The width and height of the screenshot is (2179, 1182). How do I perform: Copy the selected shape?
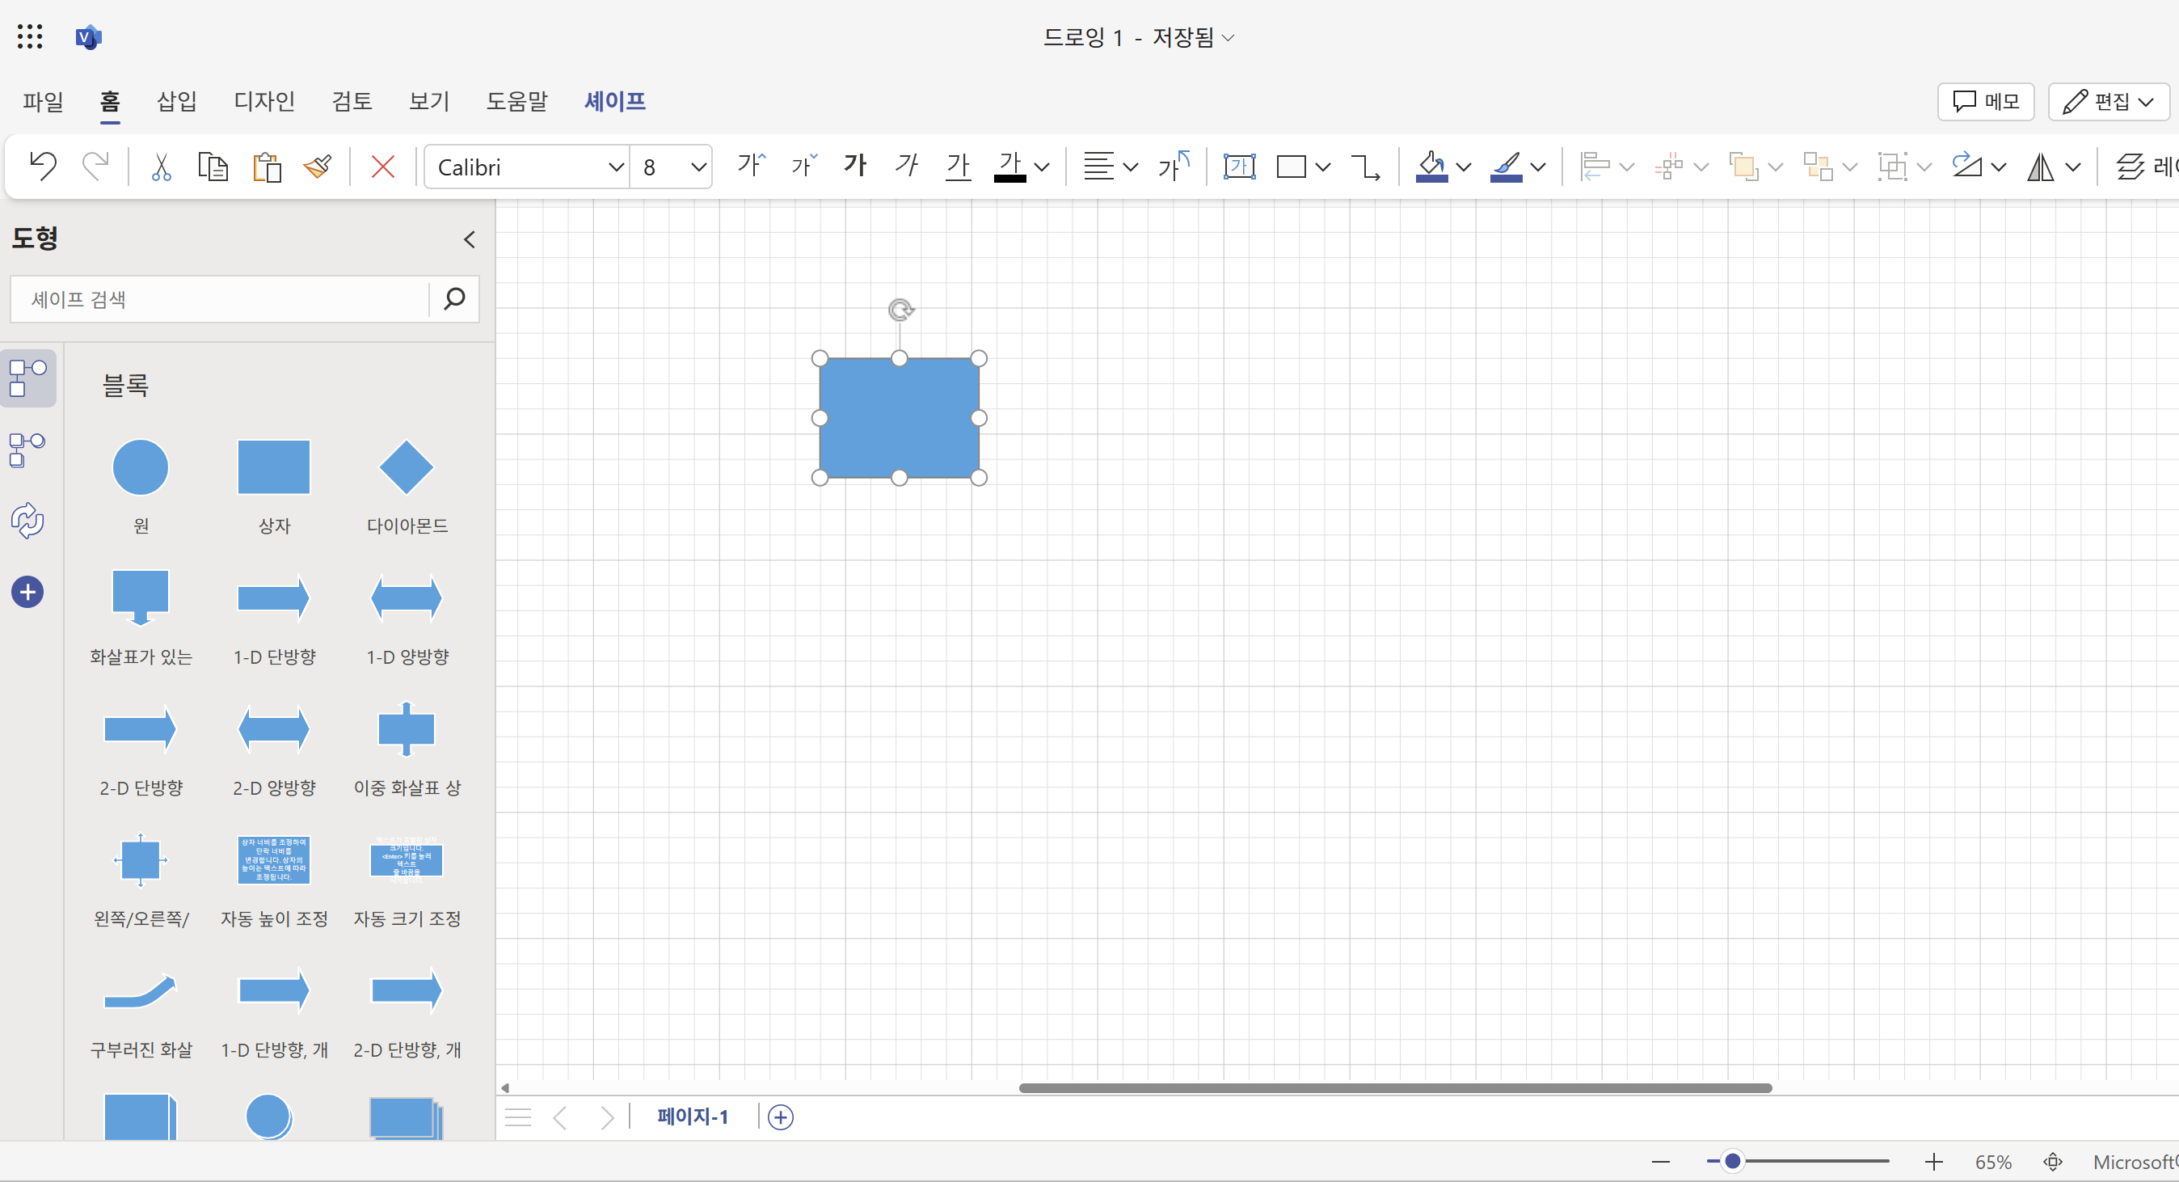[213, 166]
